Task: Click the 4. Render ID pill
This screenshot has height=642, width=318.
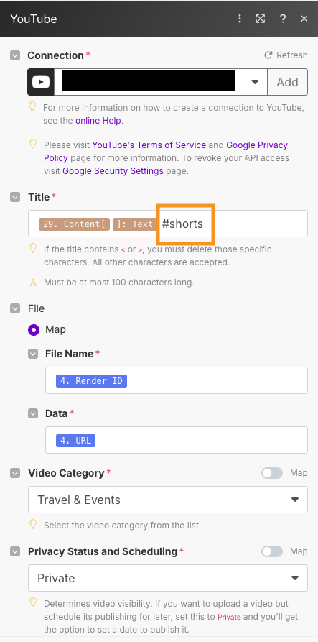Action: point(92,381)
